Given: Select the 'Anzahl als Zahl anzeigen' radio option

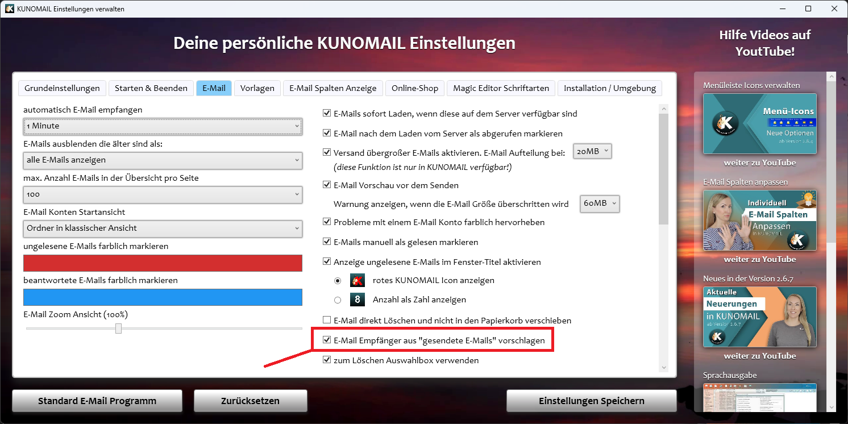Looking at the screenshot, I should click(338, 300).
